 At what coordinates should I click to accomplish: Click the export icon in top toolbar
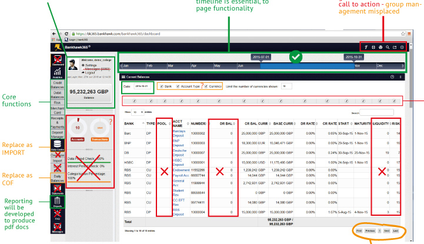coord(394,46)
